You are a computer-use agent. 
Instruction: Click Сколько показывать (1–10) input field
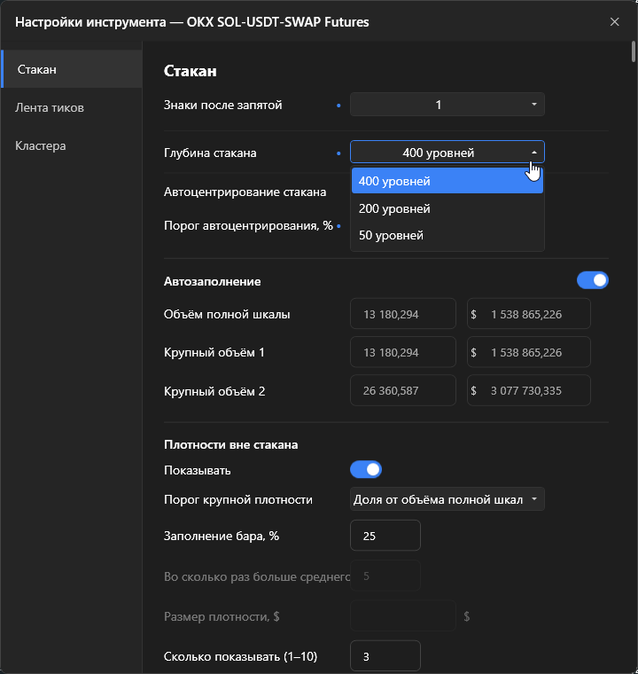(385, 656)
